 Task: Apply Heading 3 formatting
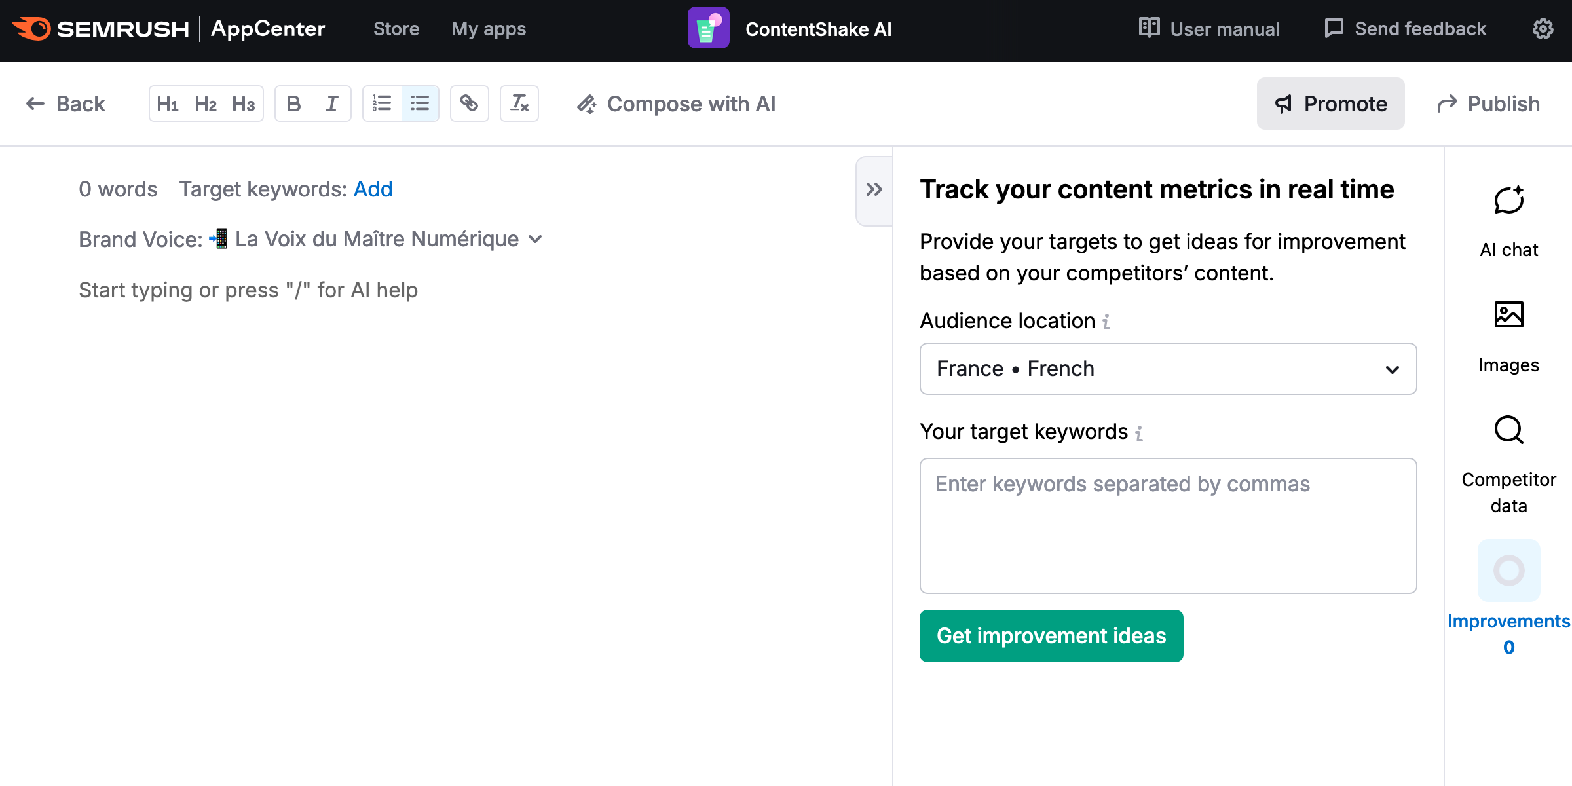pyautogui.click(x=243, y=103)
